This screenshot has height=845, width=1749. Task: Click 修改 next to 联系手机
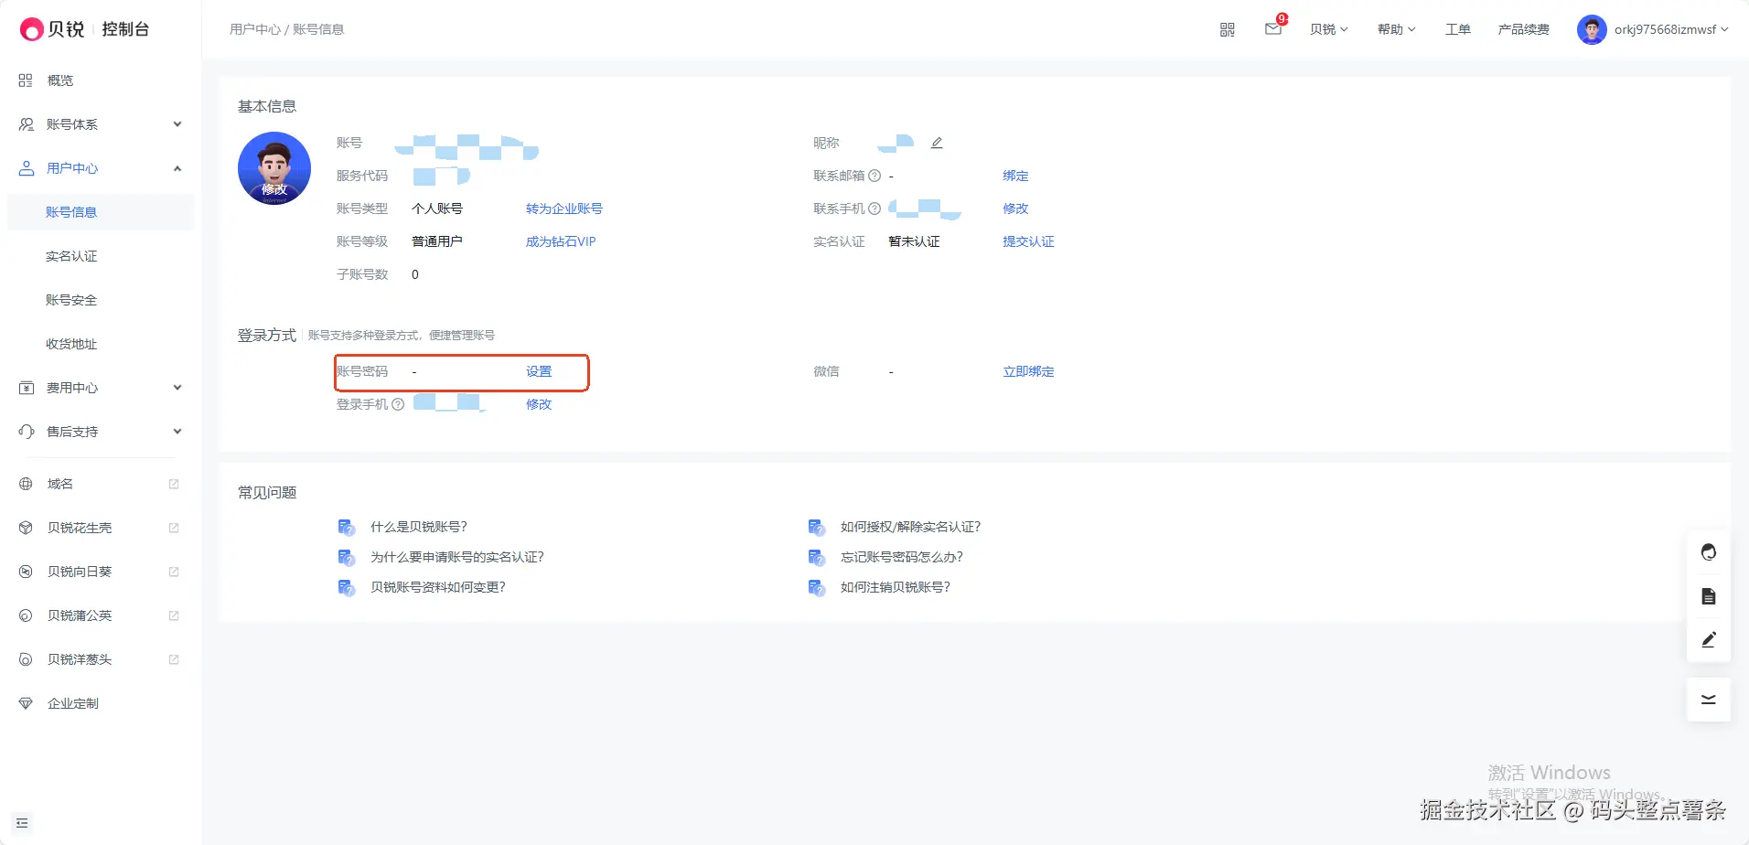[1015, 209]
